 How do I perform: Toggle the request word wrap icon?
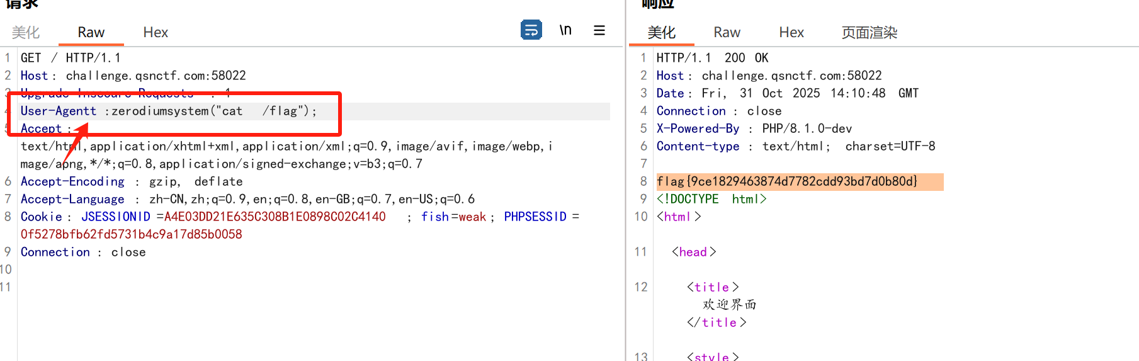point(531,30)
